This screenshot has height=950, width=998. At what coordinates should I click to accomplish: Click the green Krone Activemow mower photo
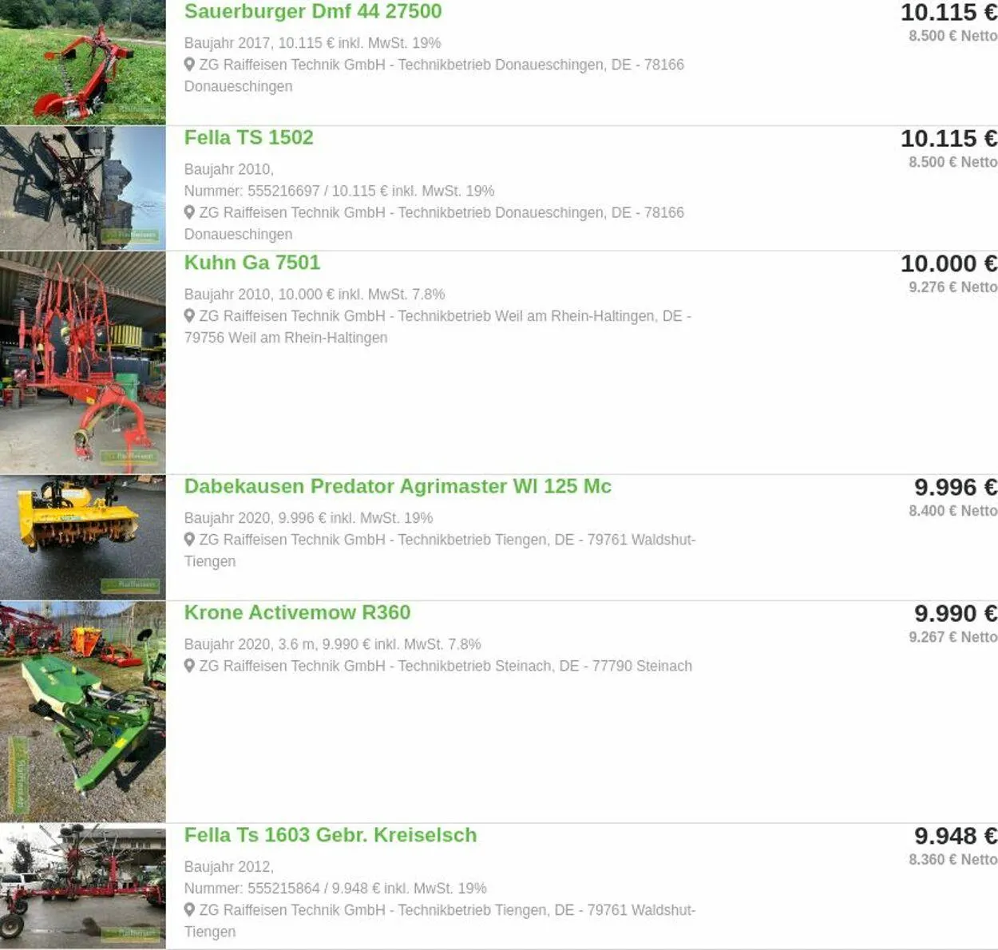coord(83,712)
